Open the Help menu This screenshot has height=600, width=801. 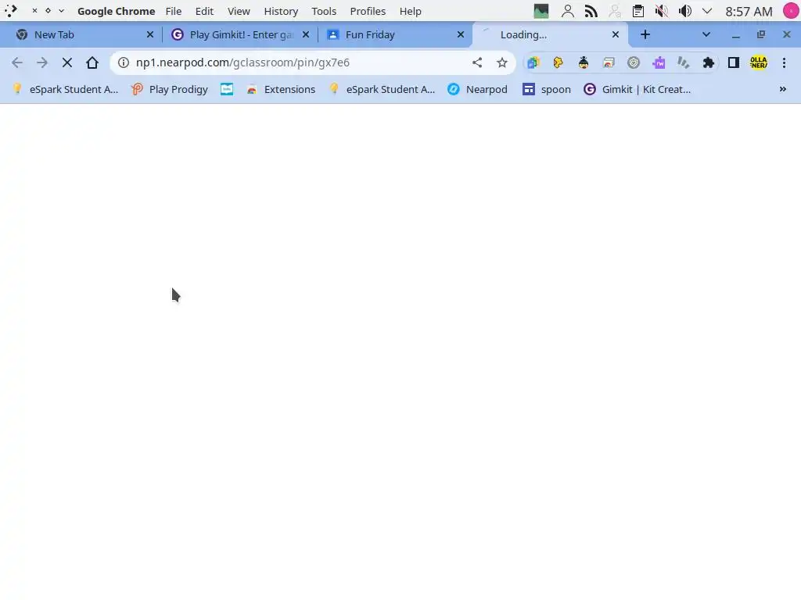410,11
